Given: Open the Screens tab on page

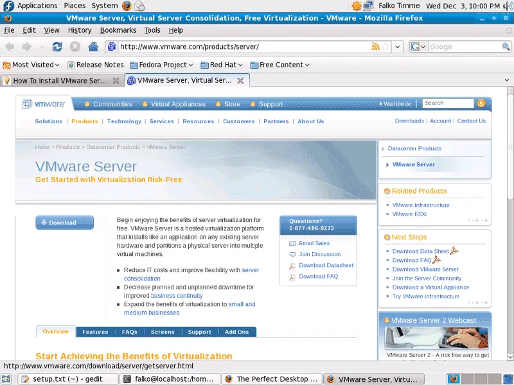Looking at the screenshot, I should [x=163, y=332].
